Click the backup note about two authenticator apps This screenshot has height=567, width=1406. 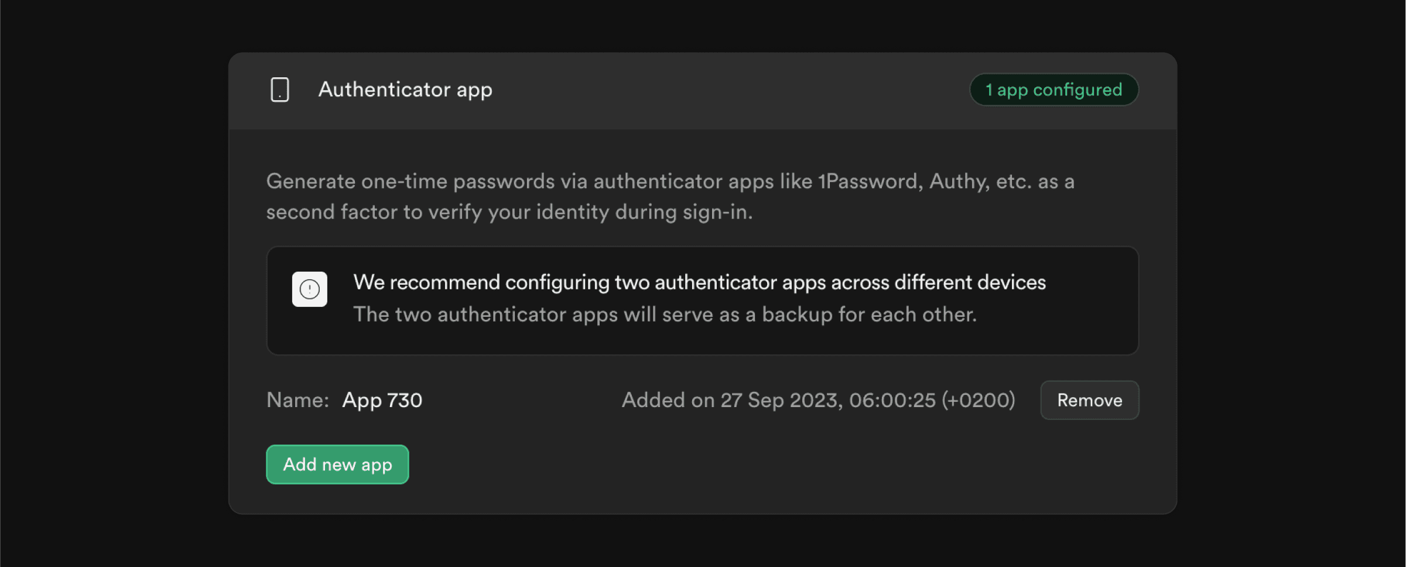point(665,315)
